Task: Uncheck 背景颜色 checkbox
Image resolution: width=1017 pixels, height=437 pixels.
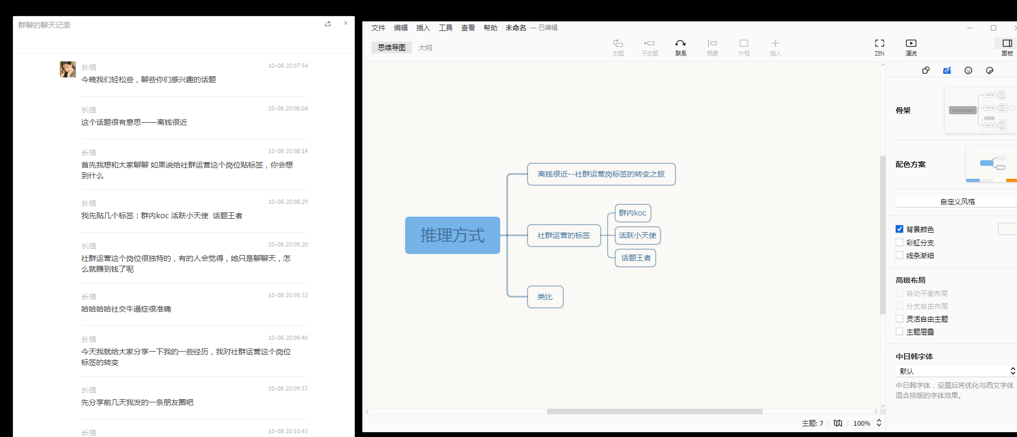Action: (x=899, y=229)
